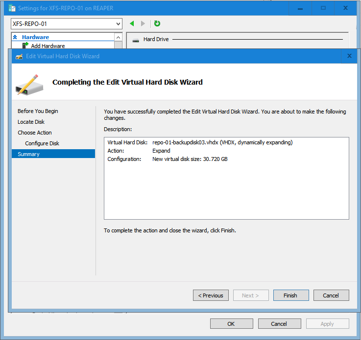The image size is (361, 340).
Task: Click the 'Description:' label
Action: [x=118, y=129]
